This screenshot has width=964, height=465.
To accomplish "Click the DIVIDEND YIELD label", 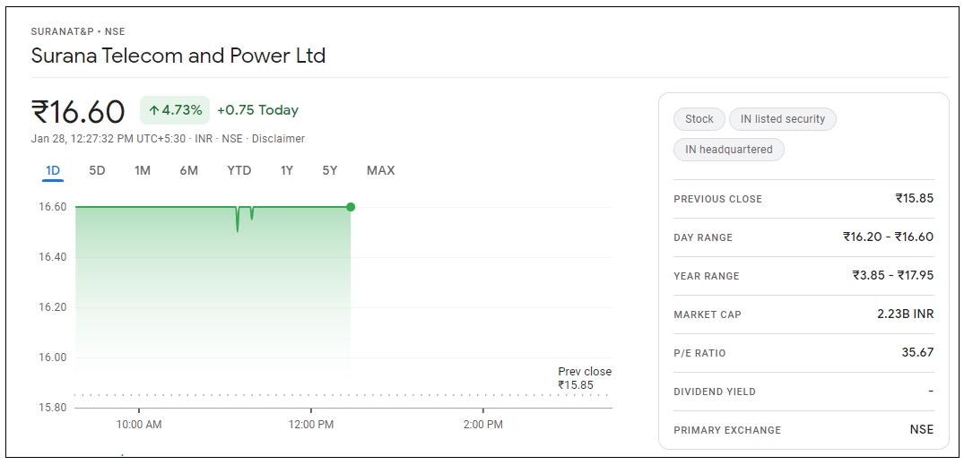I will pyautogui.click(x=715, y=392).
